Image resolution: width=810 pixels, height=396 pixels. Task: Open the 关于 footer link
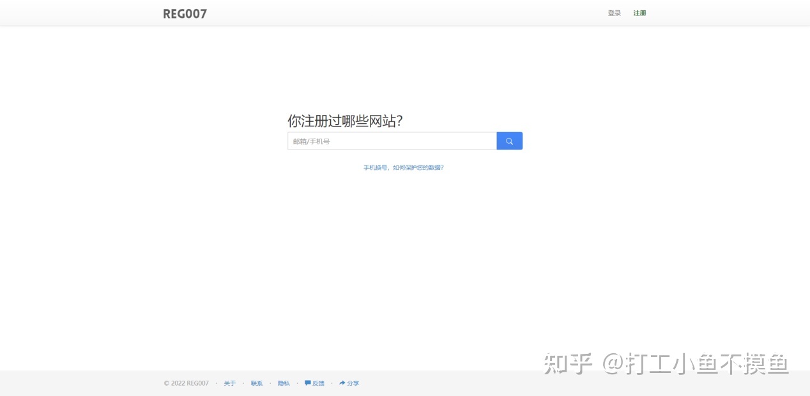coord(230,383)
